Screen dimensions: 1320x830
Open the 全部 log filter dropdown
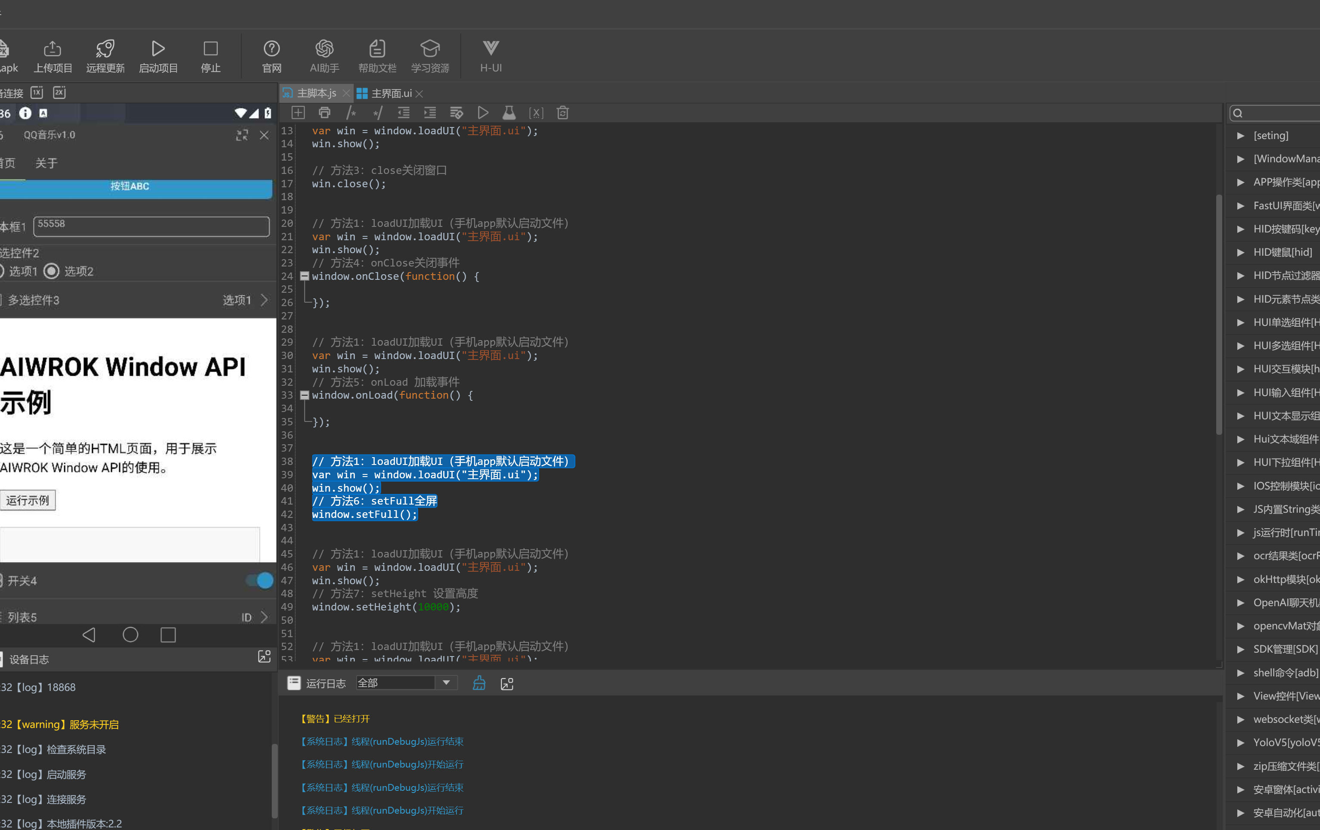446,683
